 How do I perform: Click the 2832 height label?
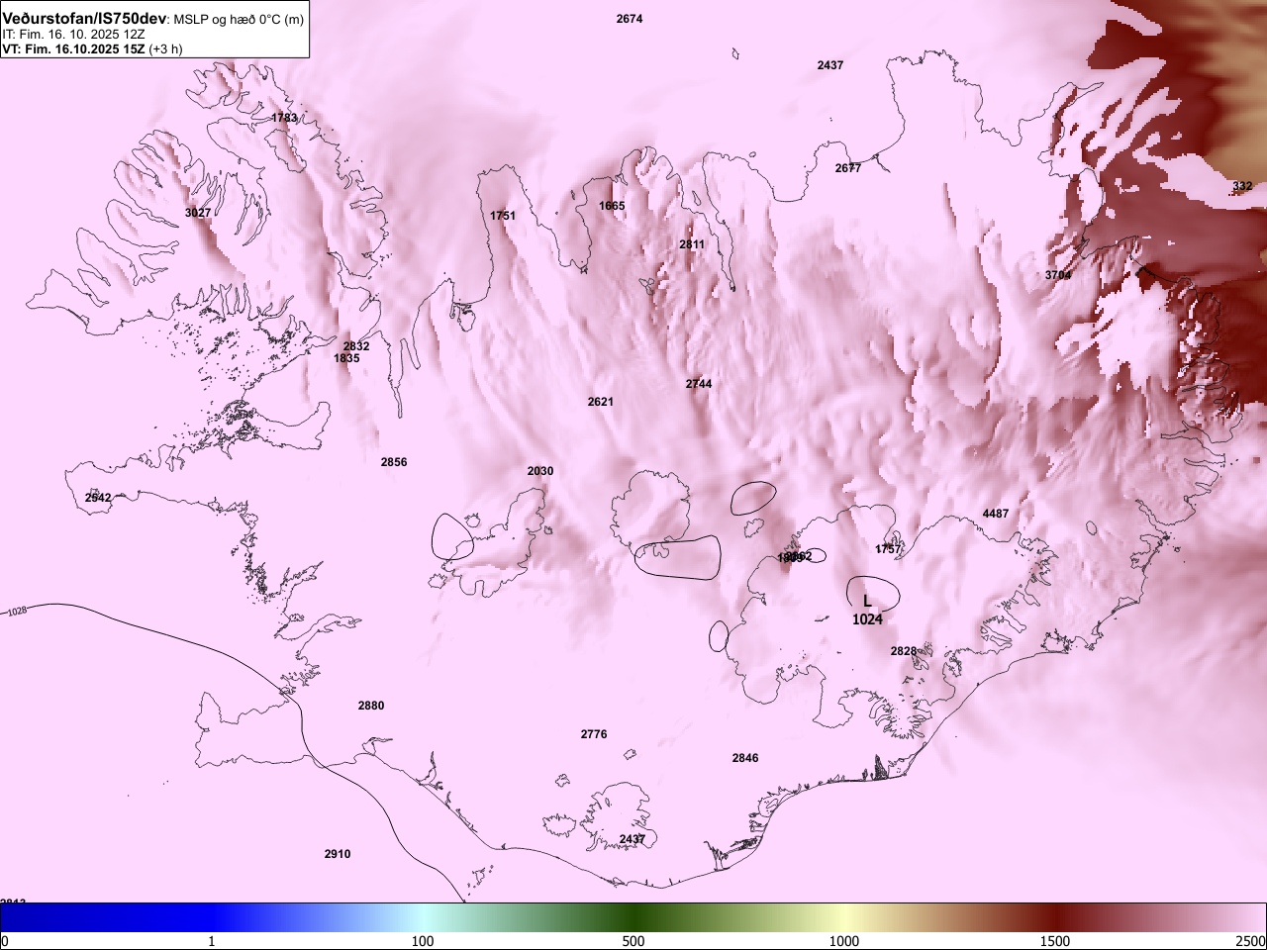point(356,346)
